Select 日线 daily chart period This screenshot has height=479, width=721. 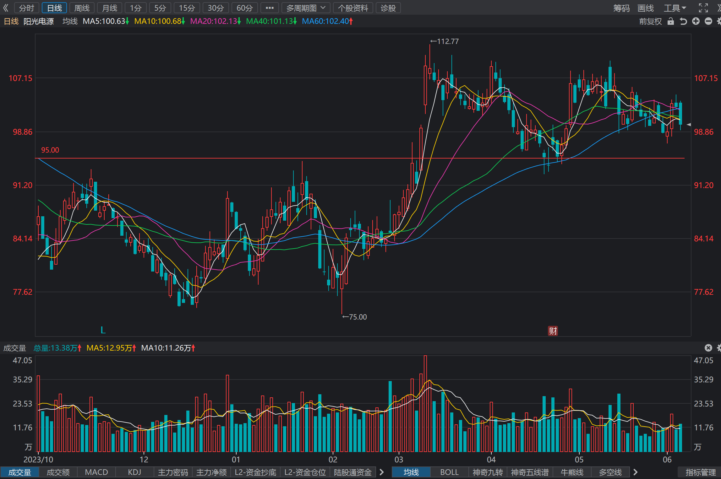point(54,8)
